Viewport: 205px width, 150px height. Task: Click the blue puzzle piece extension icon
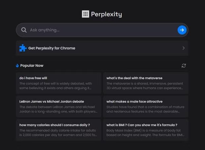tap(23, 48)
